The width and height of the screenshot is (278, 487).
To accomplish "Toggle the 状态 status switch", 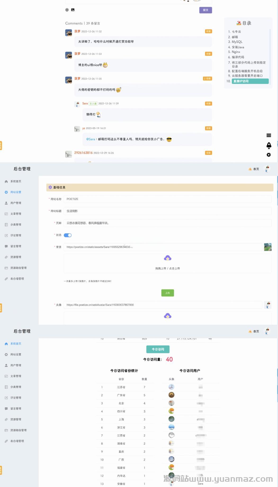I will (x=68, y=235).
